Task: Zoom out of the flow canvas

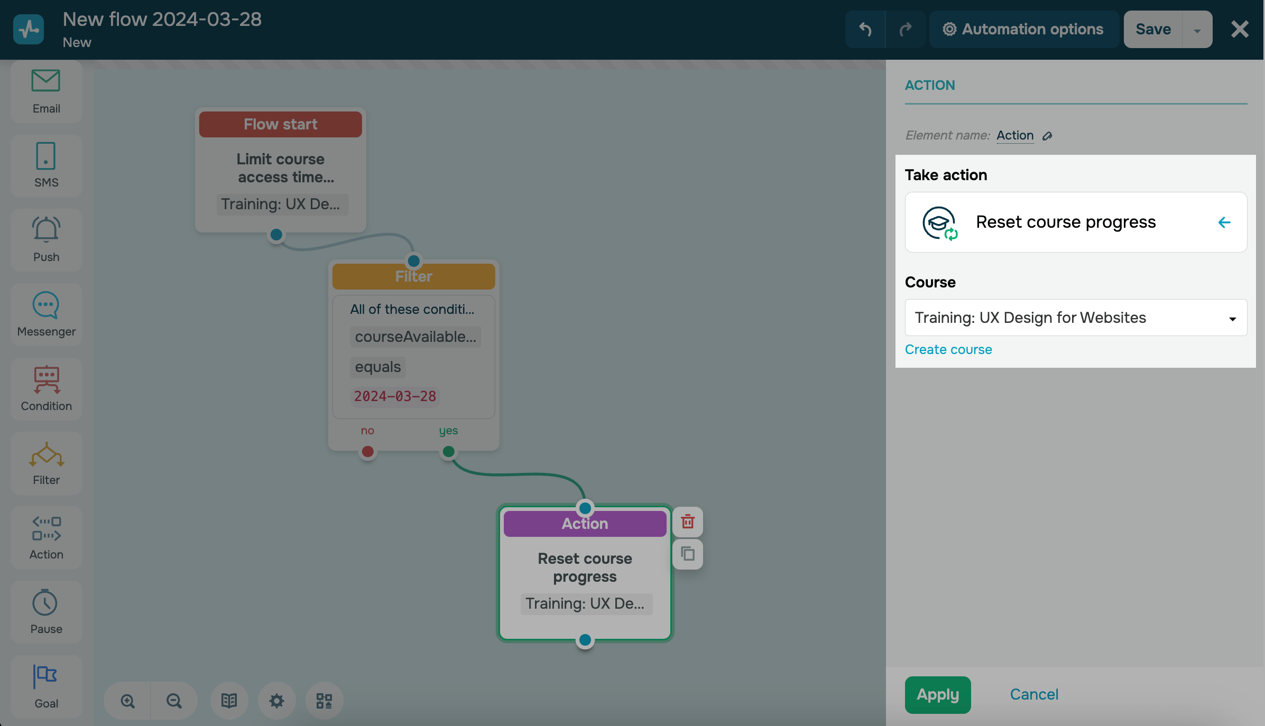Action: click(174, 701)
